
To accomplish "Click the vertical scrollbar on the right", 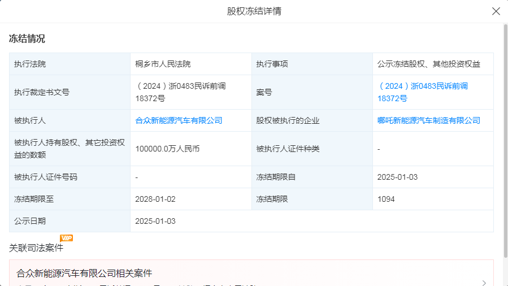I will 505,141.
